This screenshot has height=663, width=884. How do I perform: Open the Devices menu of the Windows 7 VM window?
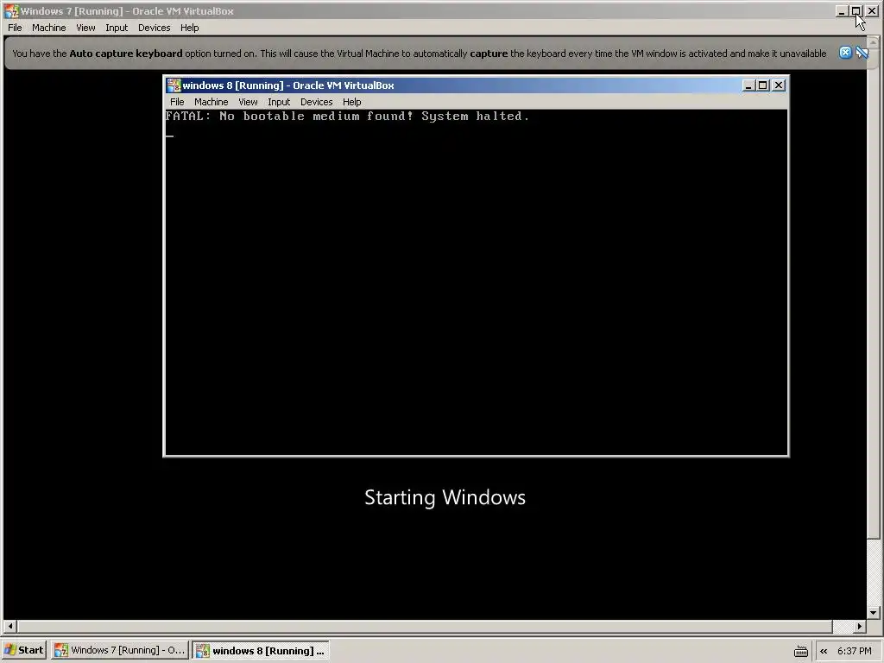tap(154, 28)
